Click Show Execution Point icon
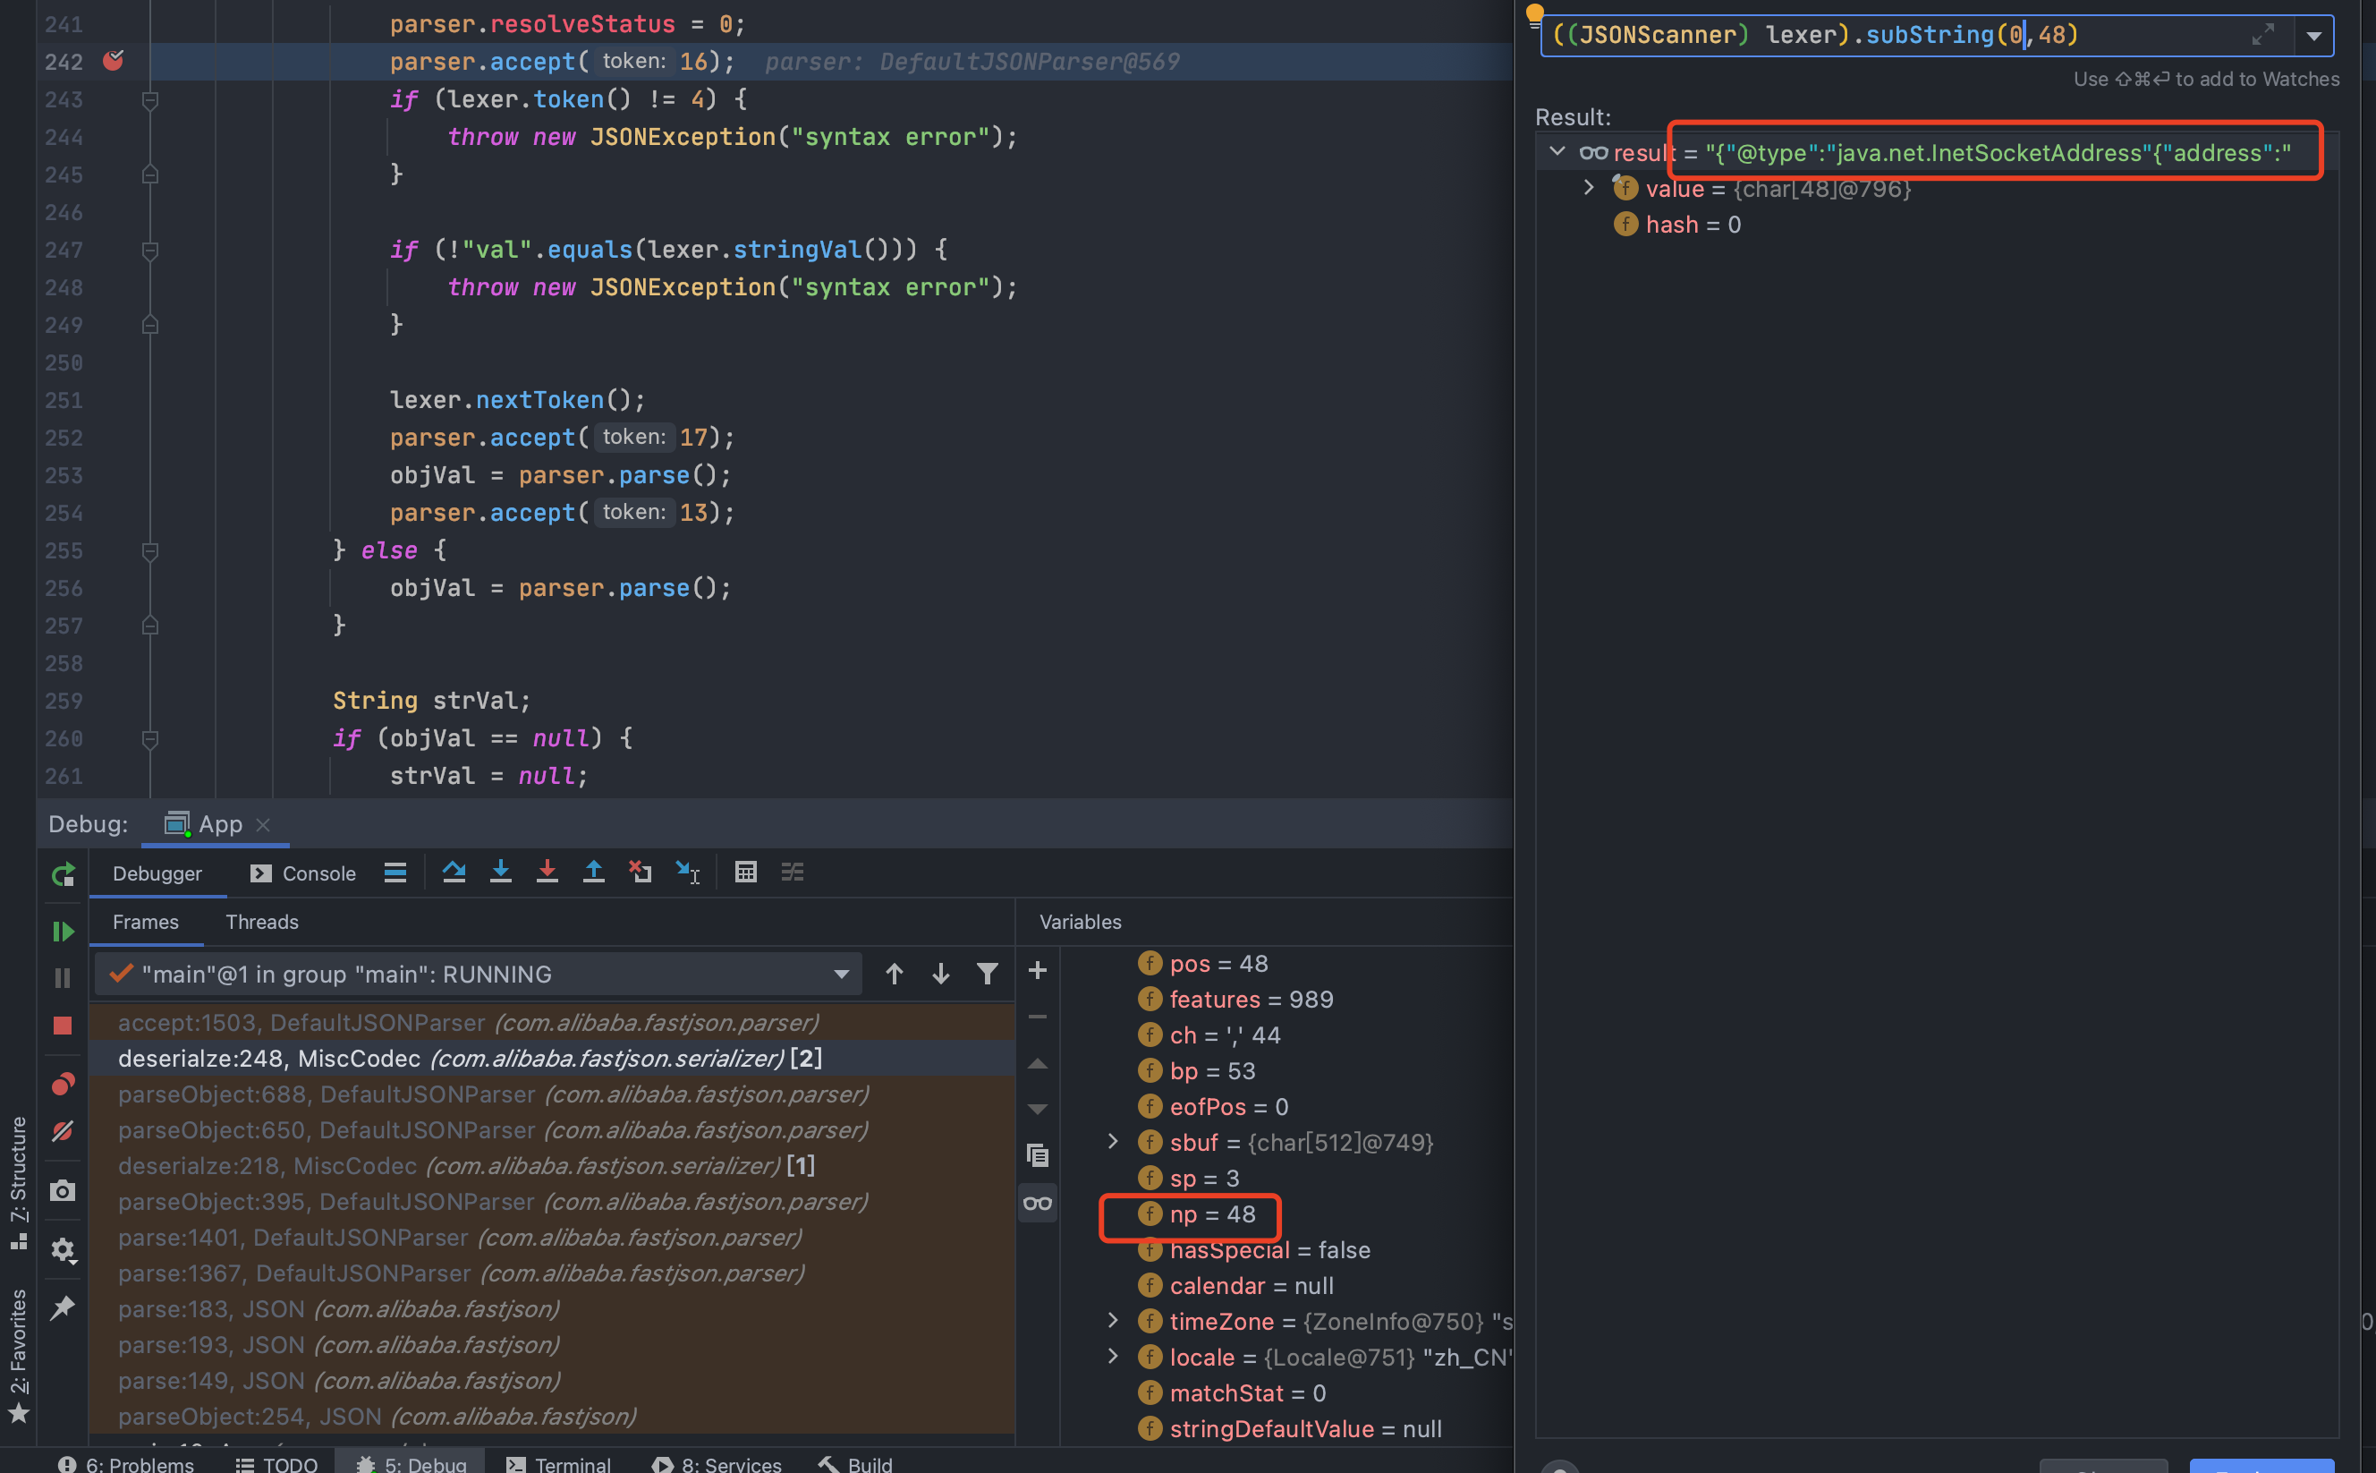 [395, 872]
